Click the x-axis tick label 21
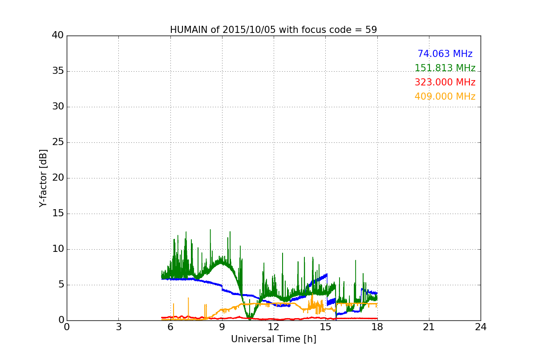 [x=429, y=327]
